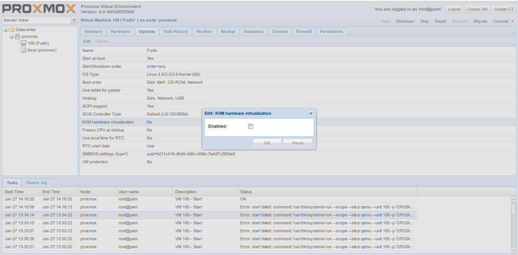This screenshot has height=255, width=518.
Task: Select local (proxmox) in the tree
Action: point(42,50)
